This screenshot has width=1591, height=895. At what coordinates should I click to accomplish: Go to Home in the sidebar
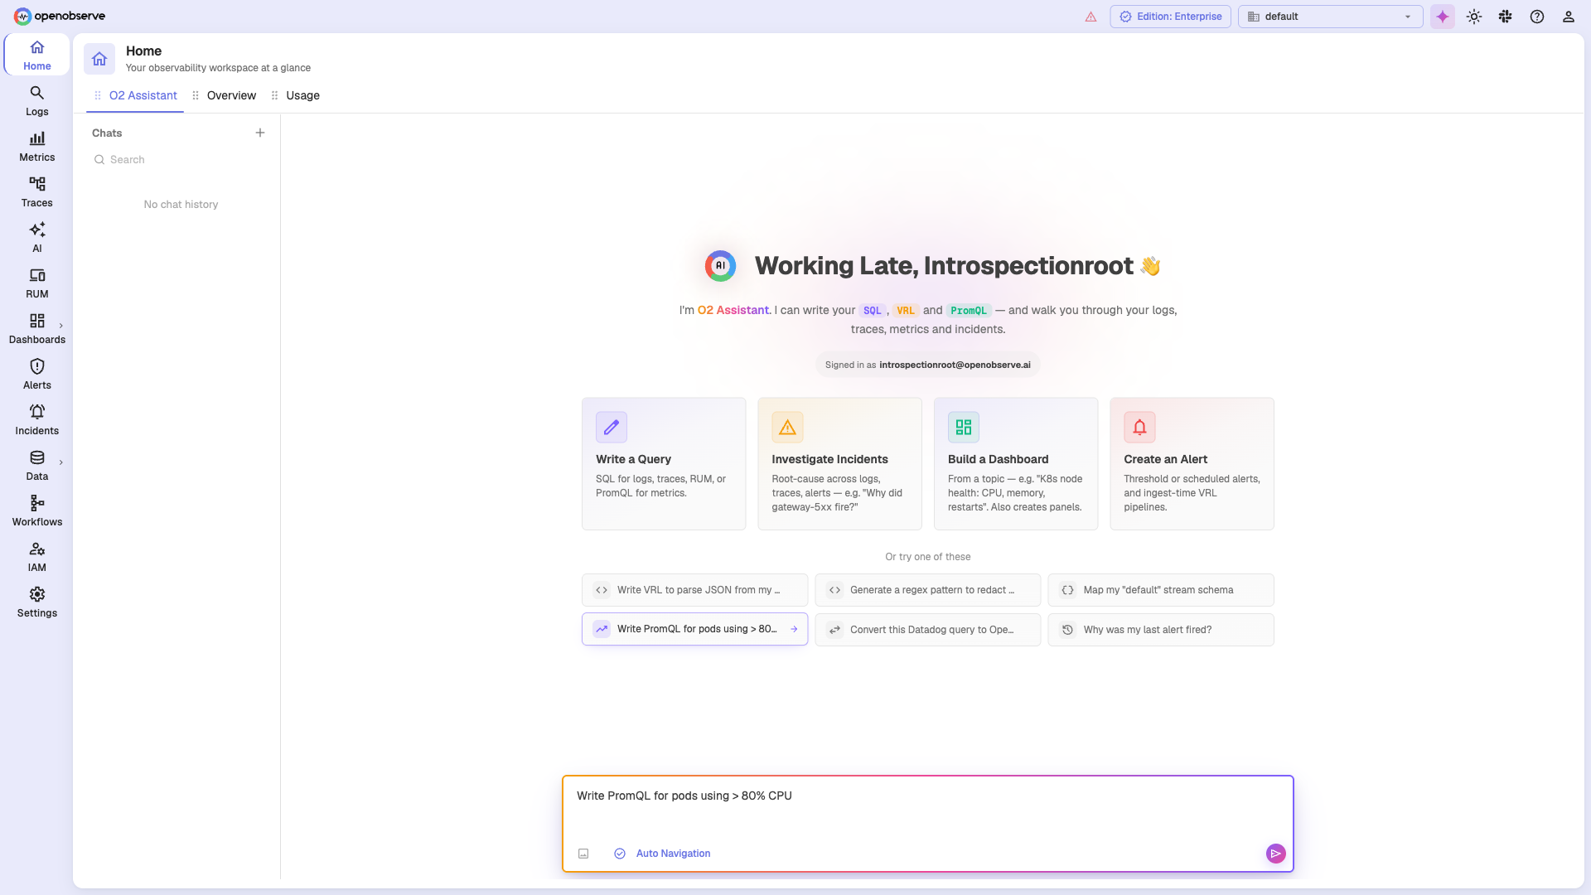coord(36,56)
